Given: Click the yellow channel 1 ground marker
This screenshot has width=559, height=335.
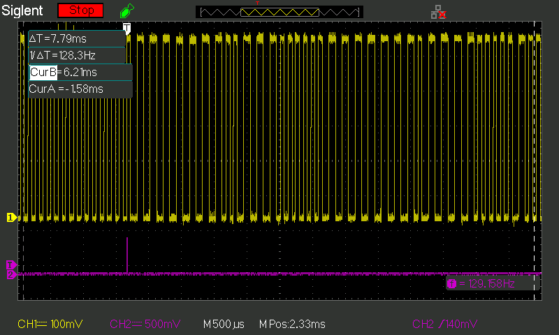Looking at the screenshot, I should coord(10,218).
